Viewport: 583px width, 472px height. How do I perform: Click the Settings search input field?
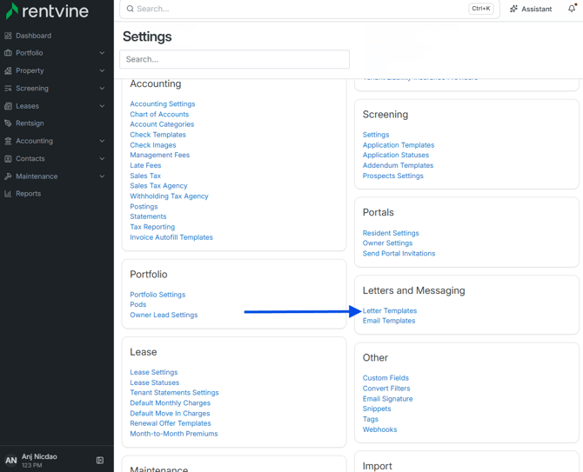click(x=234, y=59)
